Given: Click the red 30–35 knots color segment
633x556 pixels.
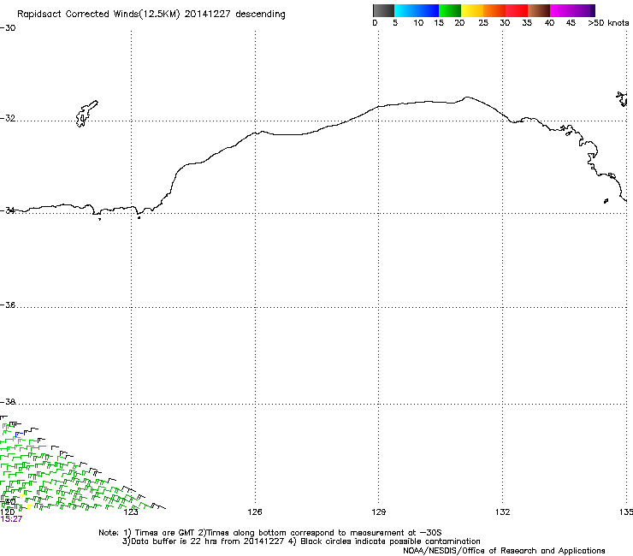Looking at the screenshot, I should 517,10.
